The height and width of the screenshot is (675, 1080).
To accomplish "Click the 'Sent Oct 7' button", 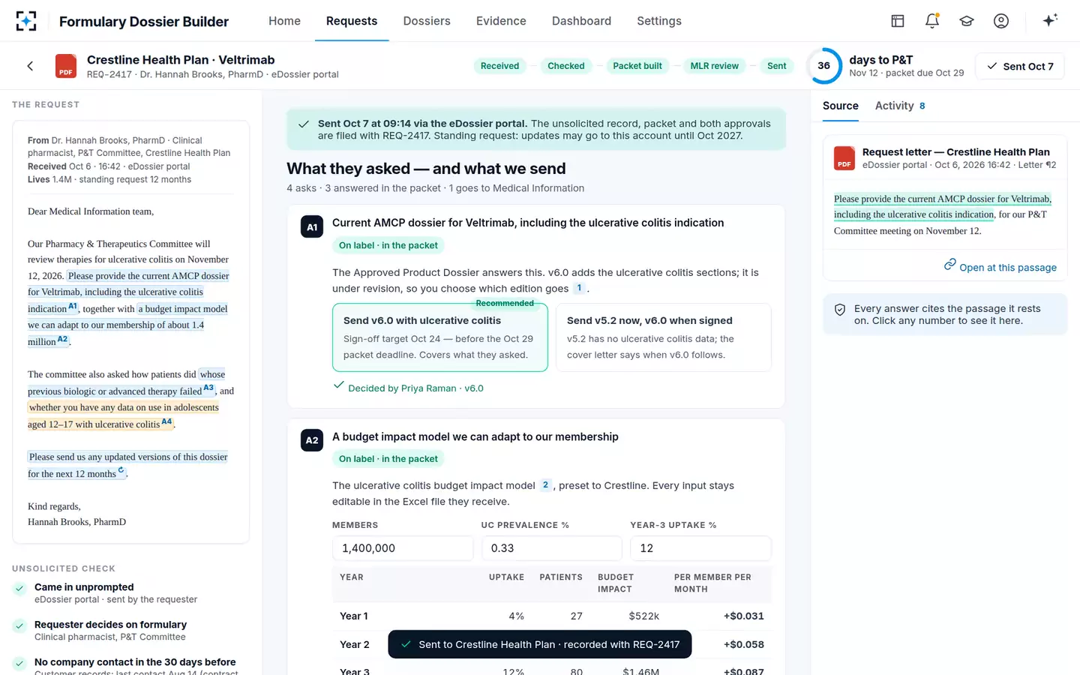I will 1020,66.
